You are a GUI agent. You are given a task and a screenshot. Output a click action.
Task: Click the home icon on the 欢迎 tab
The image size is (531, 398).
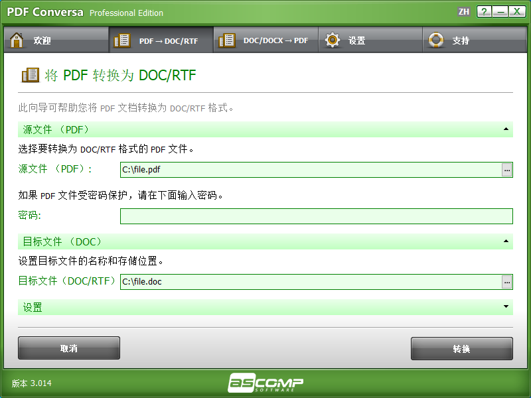click(x=17, y=40)
